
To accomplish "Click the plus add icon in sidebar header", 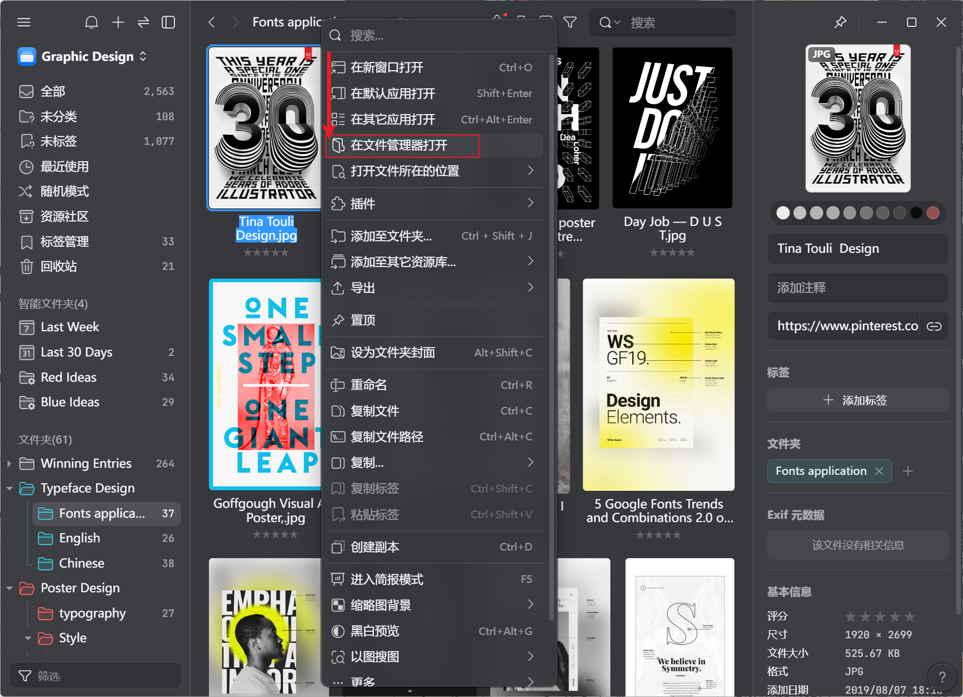I will click(118, 22).
